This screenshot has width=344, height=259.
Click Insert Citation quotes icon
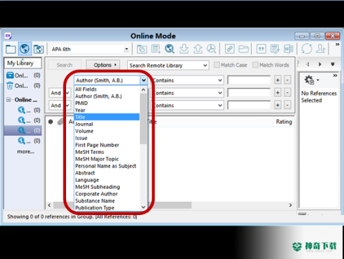tap(261, 49)
